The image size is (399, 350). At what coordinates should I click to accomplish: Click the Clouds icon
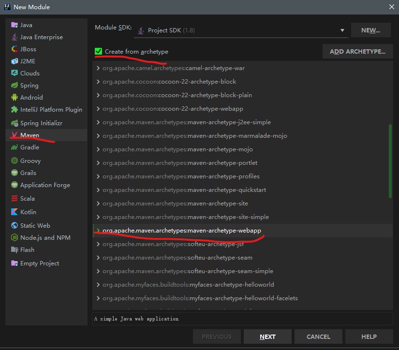point(14,73)
